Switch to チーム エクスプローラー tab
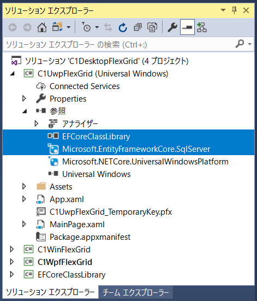 pyautogui.click(x=136, y=293)
